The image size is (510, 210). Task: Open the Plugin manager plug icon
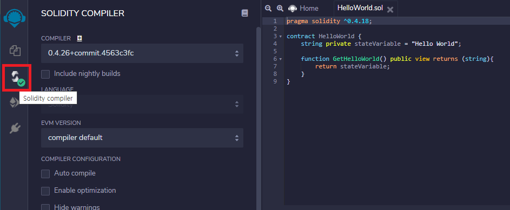pyautogui.click(x=15, y=129)
